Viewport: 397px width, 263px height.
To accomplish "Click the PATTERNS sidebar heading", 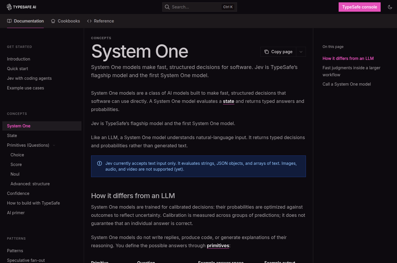I will click(x=16, y=238).
